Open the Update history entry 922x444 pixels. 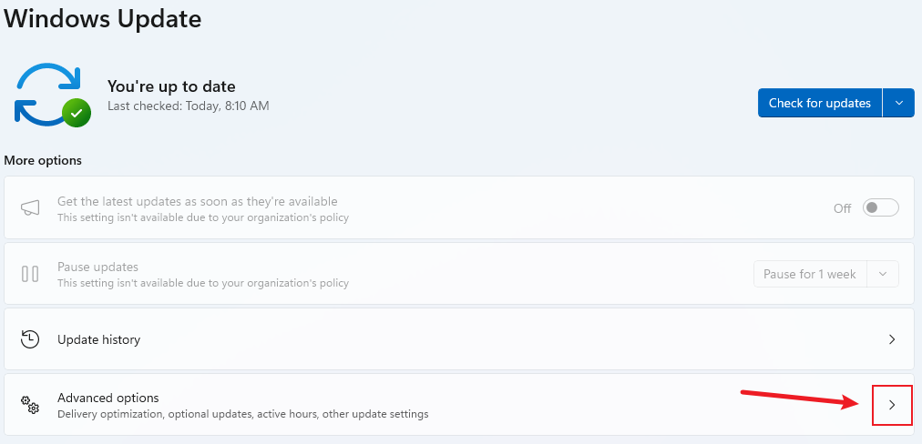tap(98, 339)
